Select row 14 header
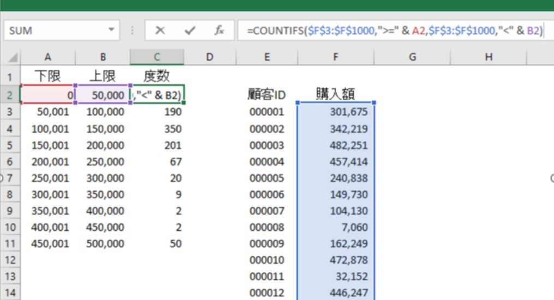 [x=10, y=292]
